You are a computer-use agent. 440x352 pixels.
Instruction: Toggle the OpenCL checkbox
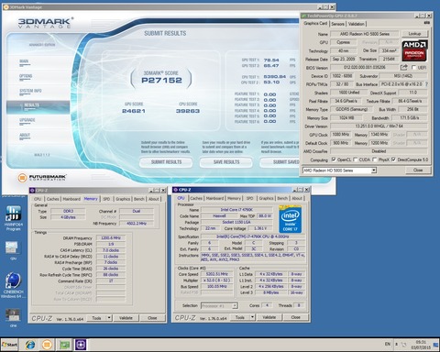point(334,159)
